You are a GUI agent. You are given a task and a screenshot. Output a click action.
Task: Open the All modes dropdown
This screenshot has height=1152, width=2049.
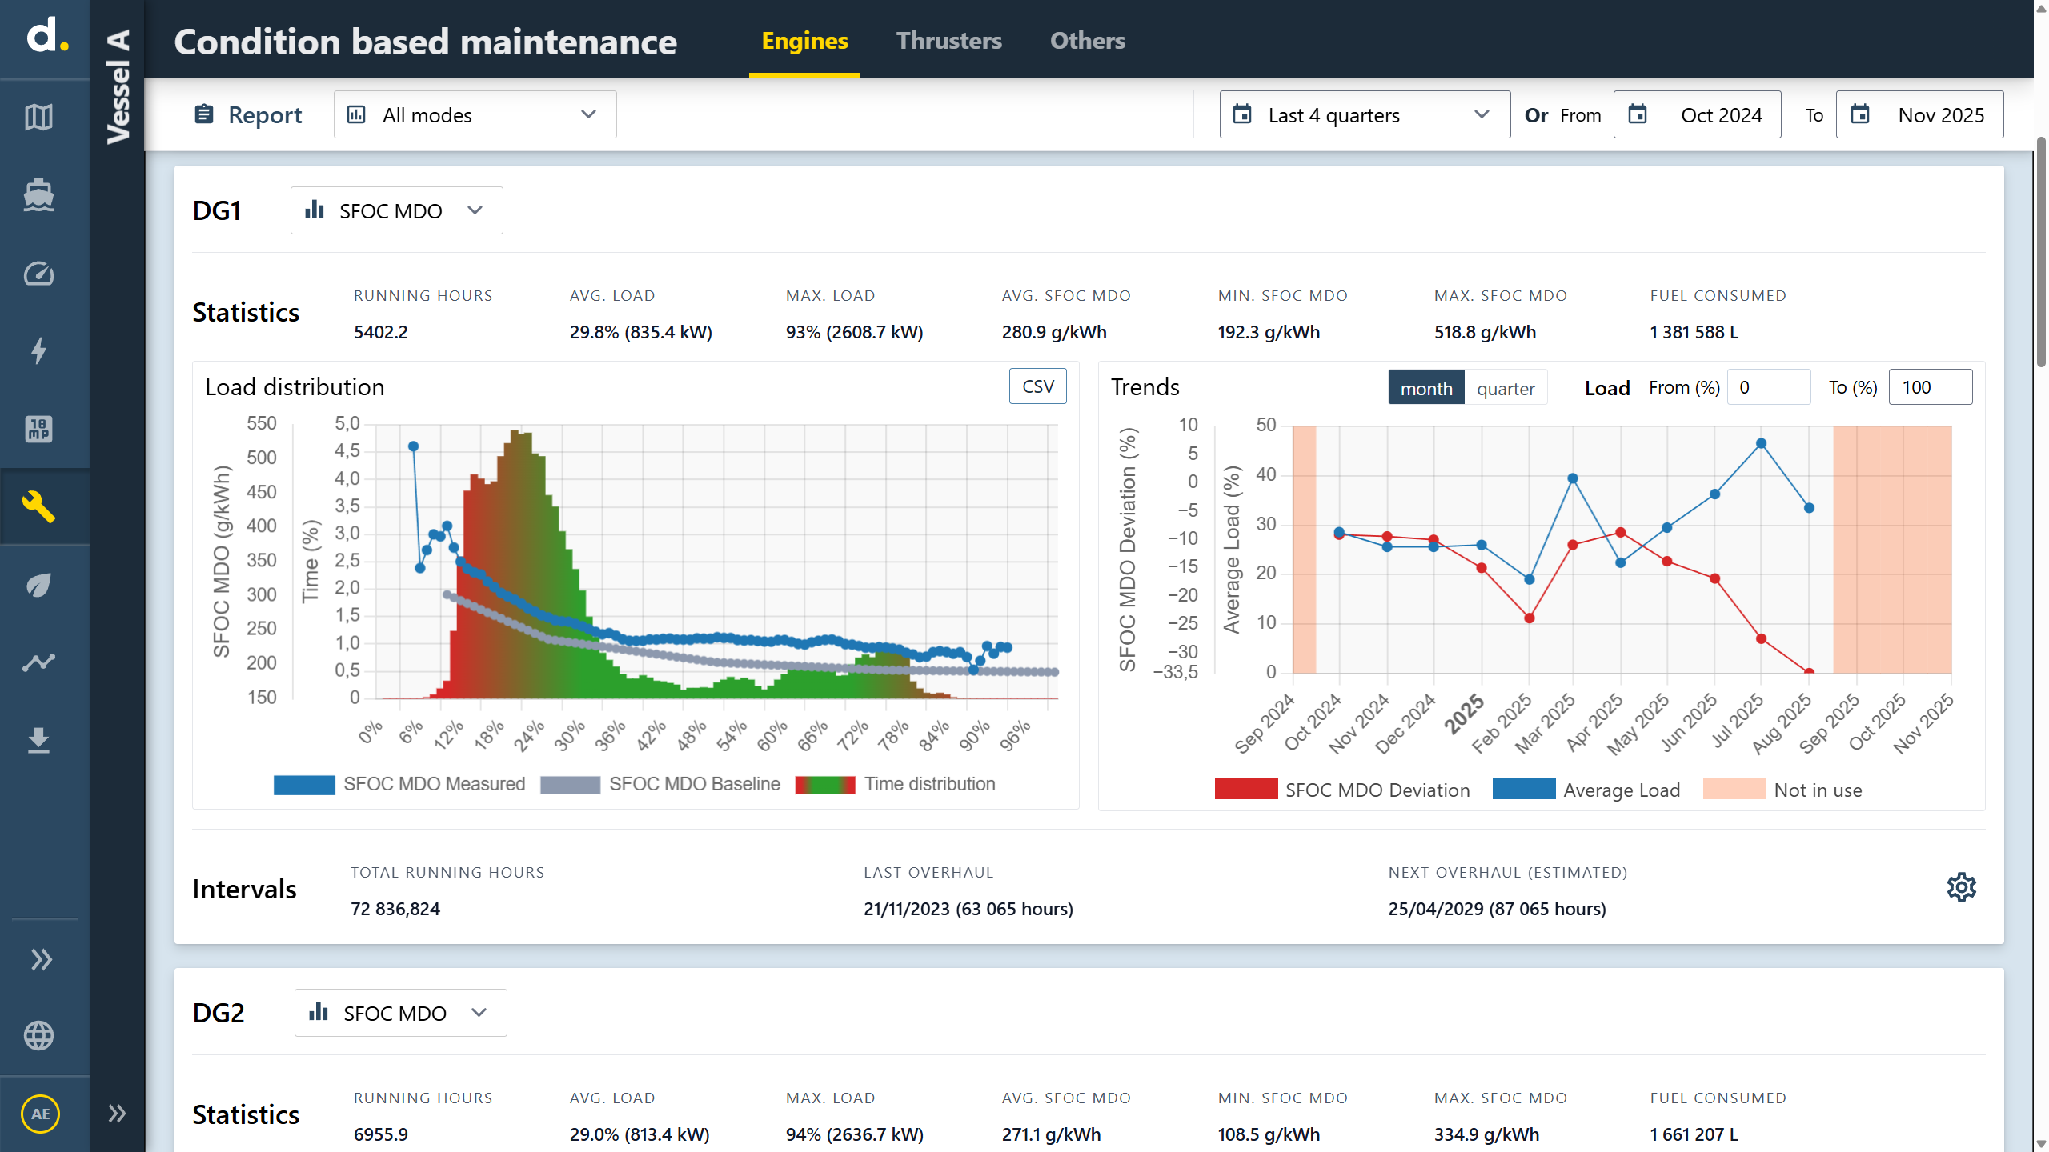475,114
